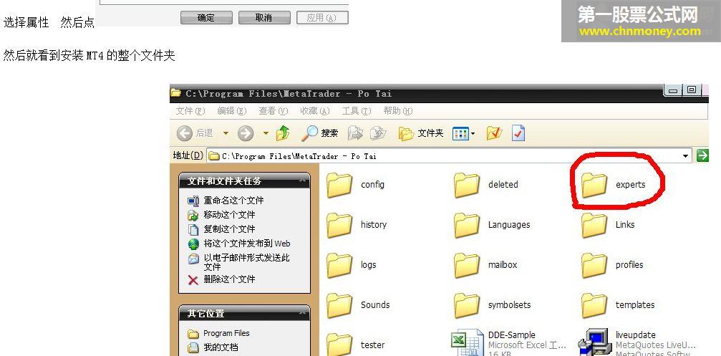Expand the address bar dropdown arrow

[x=686, y=156]
